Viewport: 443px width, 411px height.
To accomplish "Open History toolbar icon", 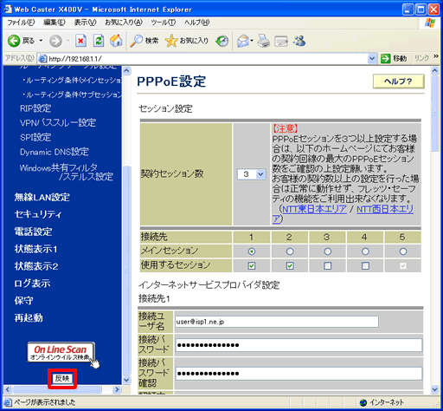I will (x=221, y=41).
